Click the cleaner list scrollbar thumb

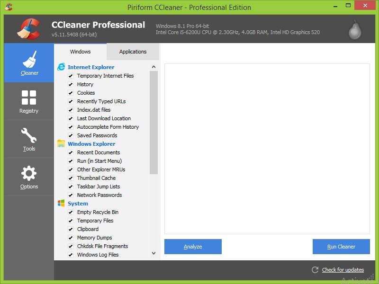click(153, 123)
